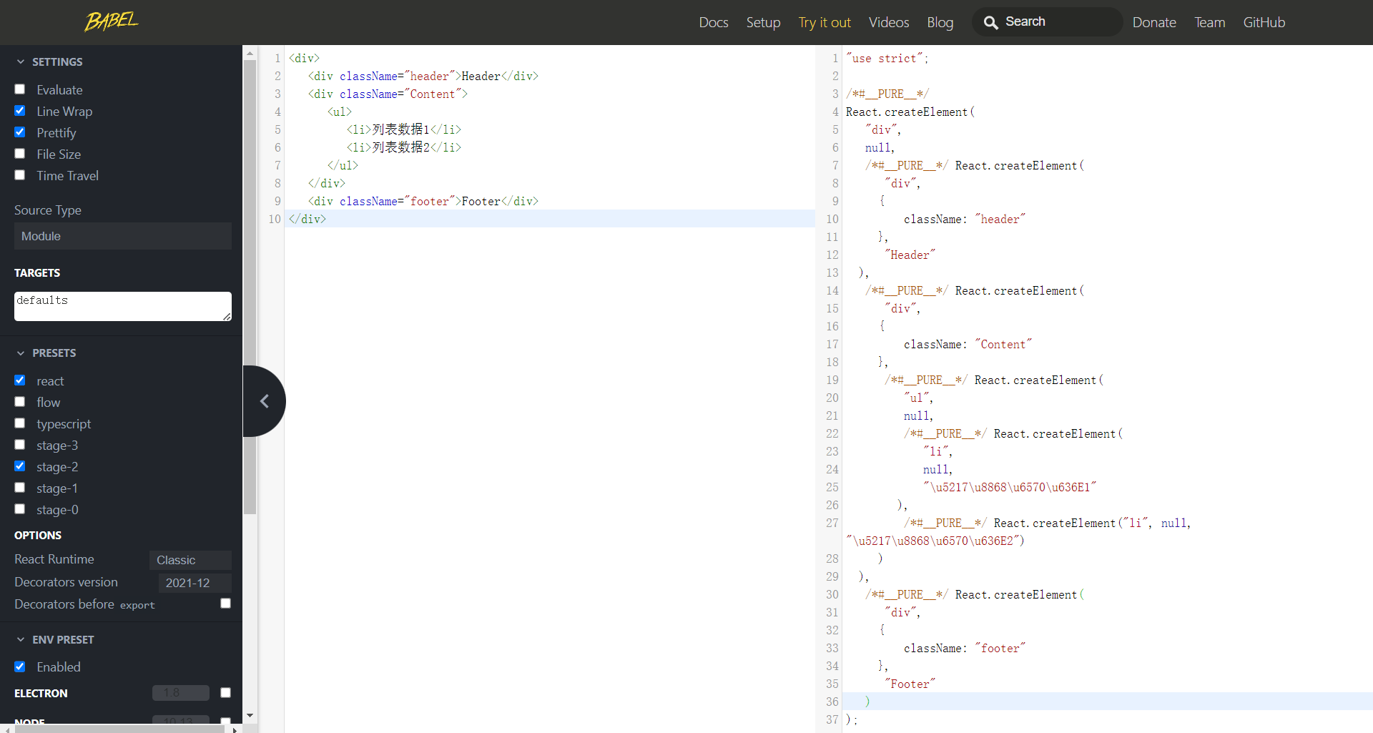
Task: Uncheck the Prettify option
Action: pyautogui.click(x=20, y=132)
